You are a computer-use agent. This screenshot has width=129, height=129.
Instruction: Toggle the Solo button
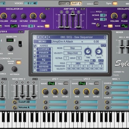tap(96, 4)
